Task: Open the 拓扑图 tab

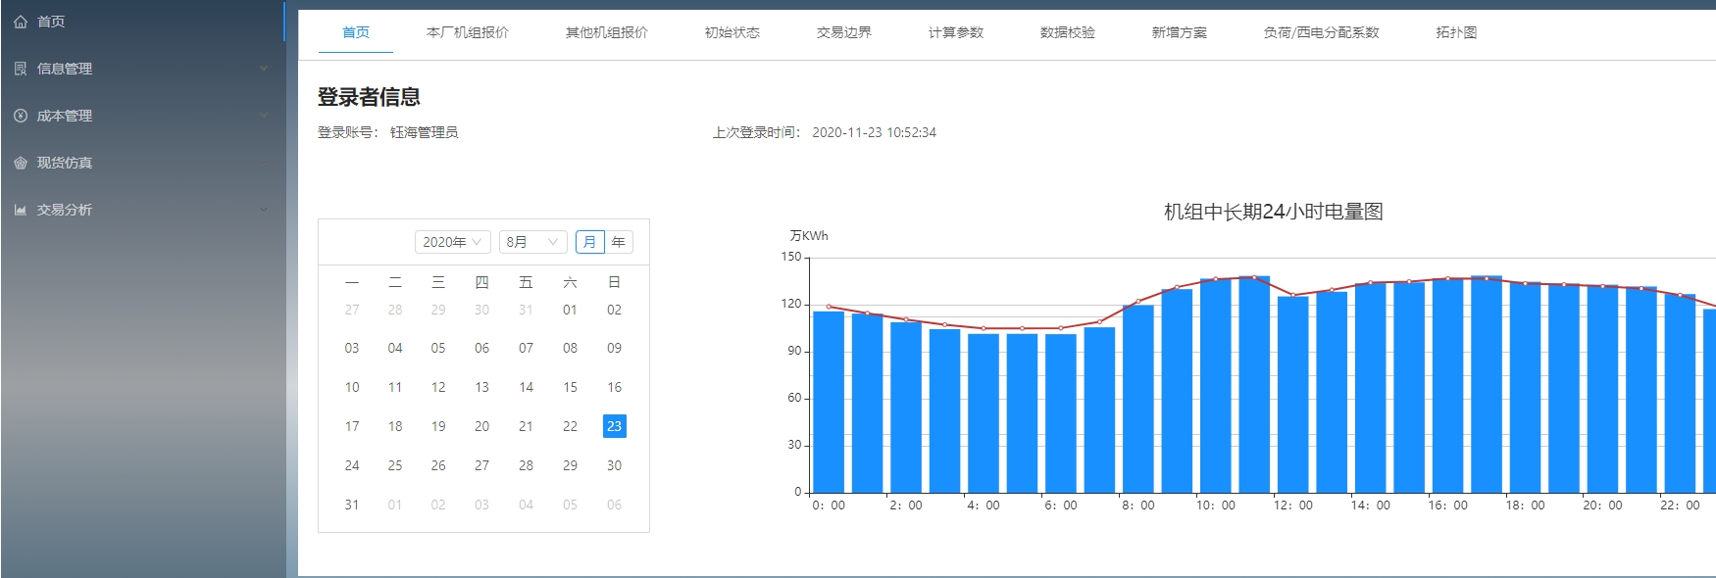Action: (x=1456, y=32)
